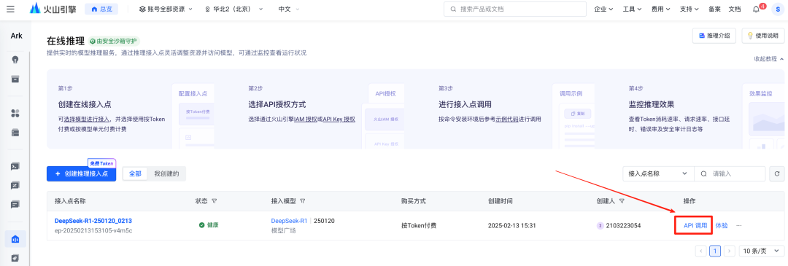788x266 pixels.
Task: Click the API Key 授权 link
Action: pos(339,119)
